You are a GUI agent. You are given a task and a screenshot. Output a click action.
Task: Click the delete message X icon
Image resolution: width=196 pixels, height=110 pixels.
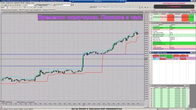142,7
